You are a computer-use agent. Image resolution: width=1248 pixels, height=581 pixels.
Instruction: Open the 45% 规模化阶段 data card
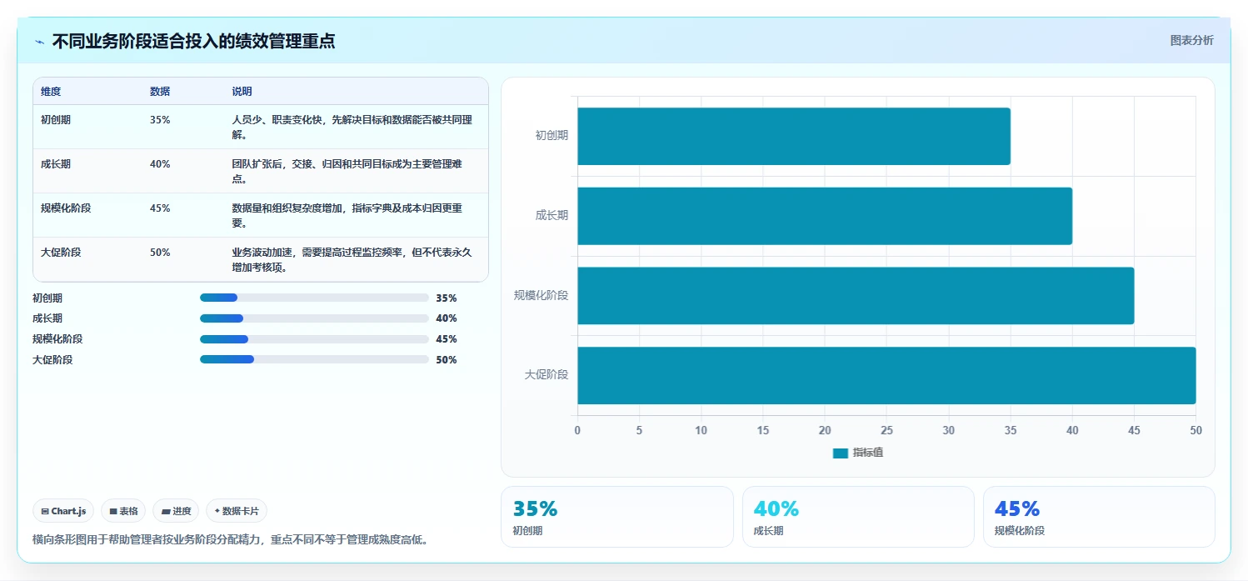[1099, 517]
